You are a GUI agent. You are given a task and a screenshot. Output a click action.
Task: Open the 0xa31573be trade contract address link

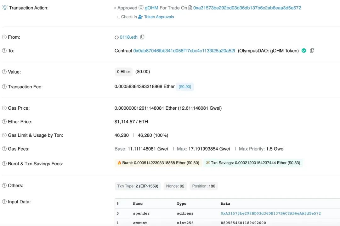click(247, 8)
